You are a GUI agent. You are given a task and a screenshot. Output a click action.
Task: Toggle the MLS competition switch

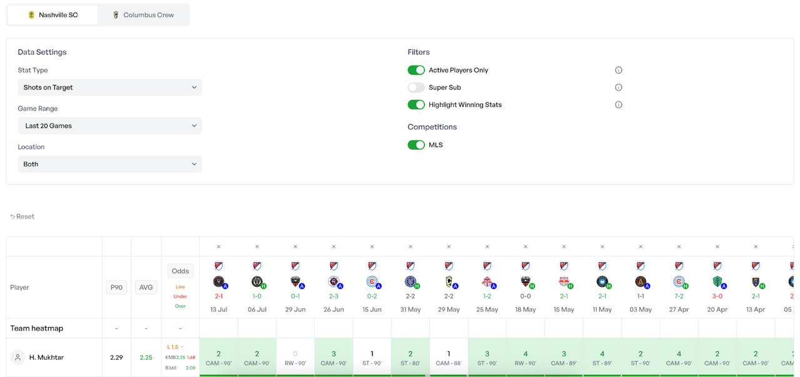tap(416, 145)
